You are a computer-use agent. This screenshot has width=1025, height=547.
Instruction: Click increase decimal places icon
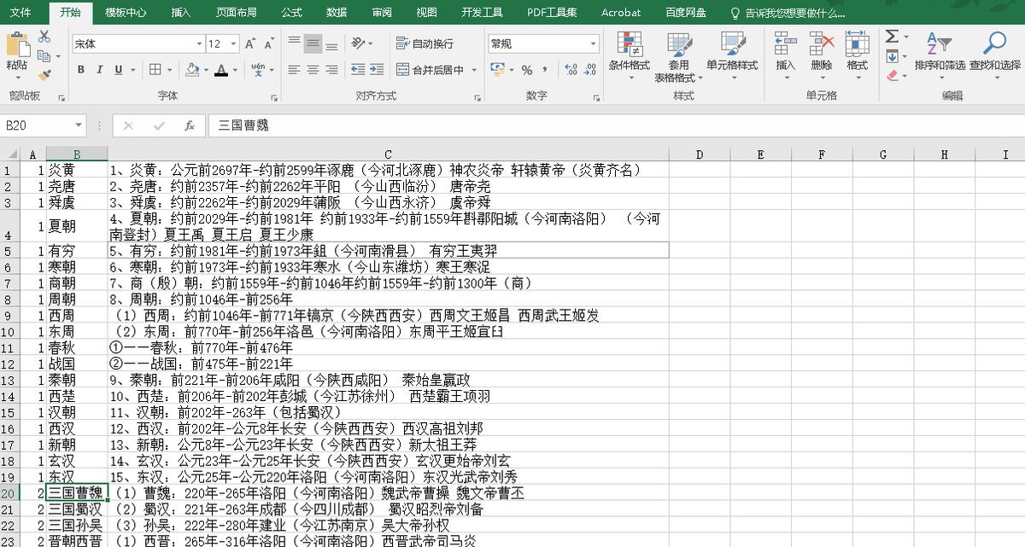point(571,70)
